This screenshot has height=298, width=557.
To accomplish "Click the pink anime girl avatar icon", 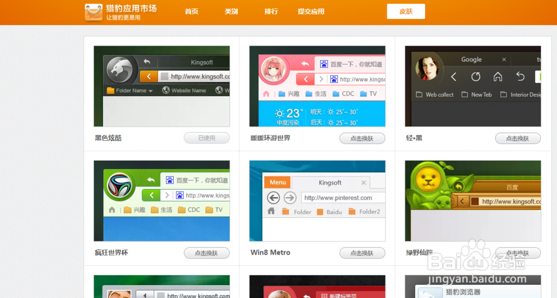I will tap(274, 68).
